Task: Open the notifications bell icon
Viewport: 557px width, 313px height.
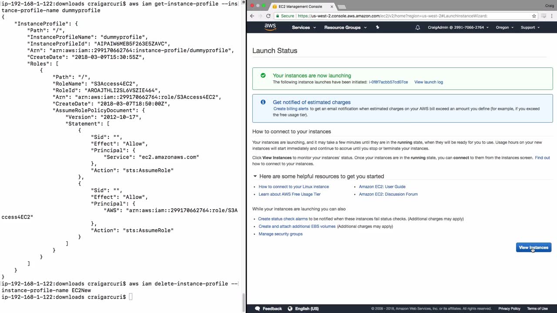Action: pos(418,27)
